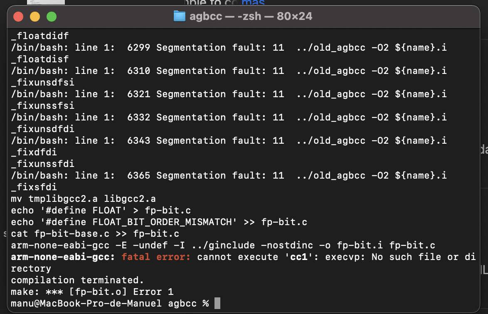Click the folder icon in the title bar
488x314 pixels.
(179, 17)
